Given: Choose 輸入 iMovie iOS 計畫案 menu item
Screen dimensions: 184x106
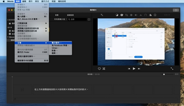Looking at the screenshot, I should (32, 19).
